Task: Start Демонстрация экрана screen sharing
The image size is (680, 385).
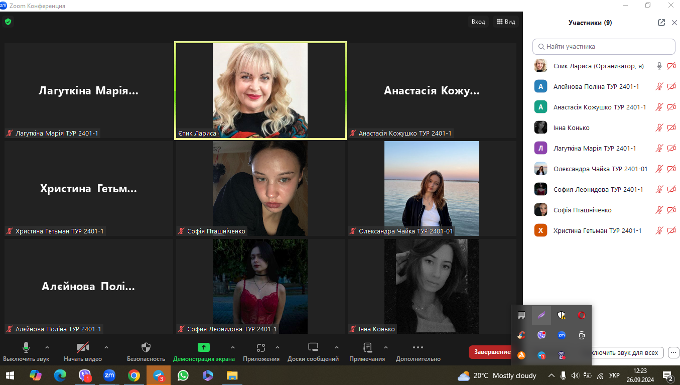Action: (x=203, y=348)
